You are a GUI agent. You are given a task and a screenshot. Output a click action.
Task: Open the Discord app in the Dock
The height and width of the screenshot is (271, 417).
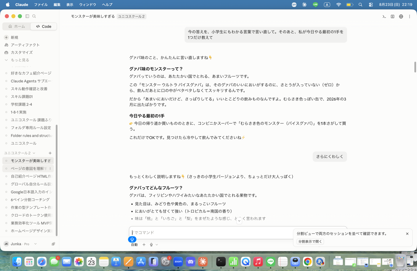[191, 262]
